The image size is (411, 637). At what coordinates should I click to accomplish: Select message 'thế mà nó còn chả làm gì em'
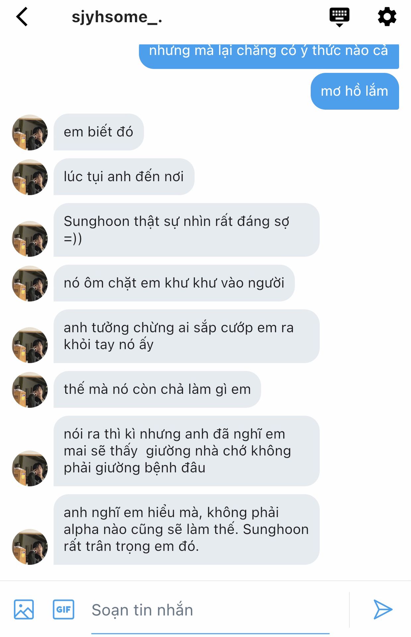[157, 389]
